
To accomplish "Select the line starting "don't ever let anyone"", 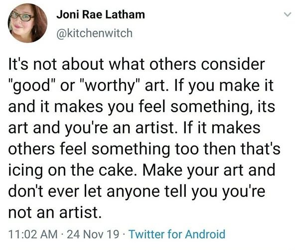I will 137,191.
